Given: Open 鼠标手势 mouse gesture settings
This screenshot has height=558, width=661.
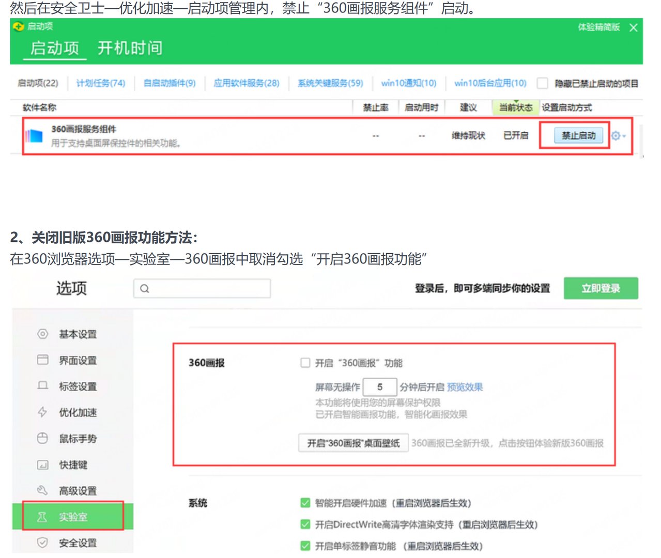Looking at the screenshot, I should [78, 439].
